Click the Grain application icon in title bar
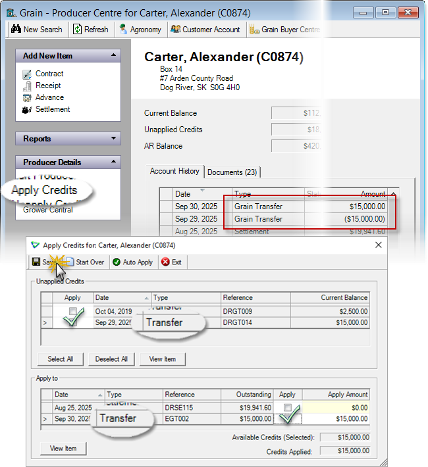Image resolution: width=428 pixels, height=467 pixels. pos(12,12)
